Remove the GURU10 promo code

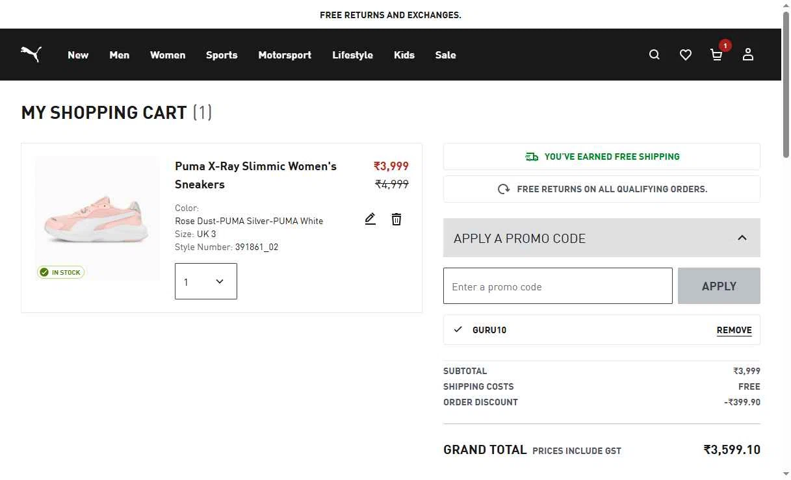coord(734,330)
